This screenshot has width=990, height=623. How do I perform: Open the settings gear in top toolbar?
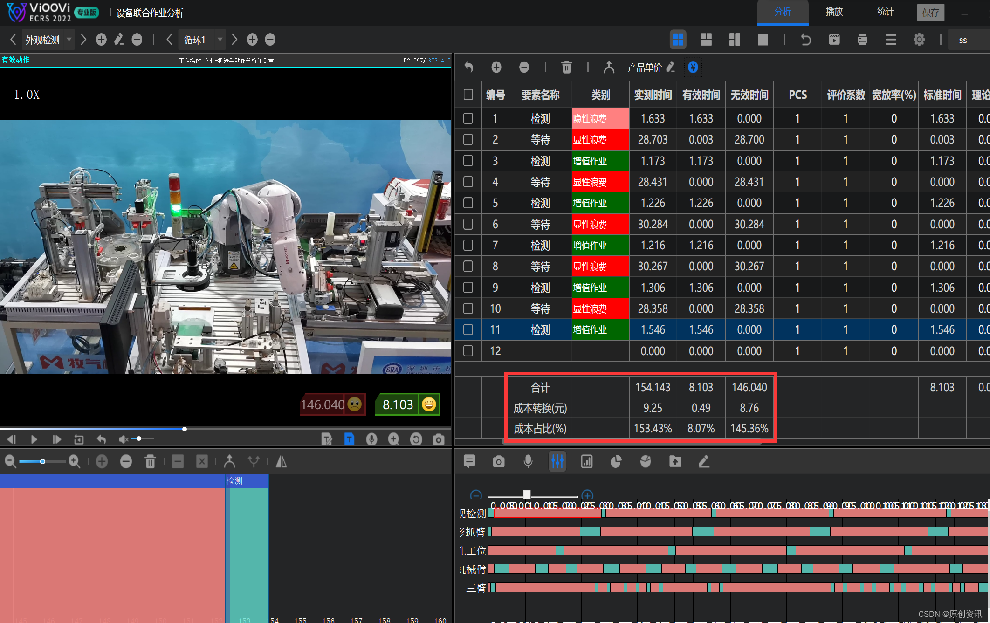click(x=919, y=40)
